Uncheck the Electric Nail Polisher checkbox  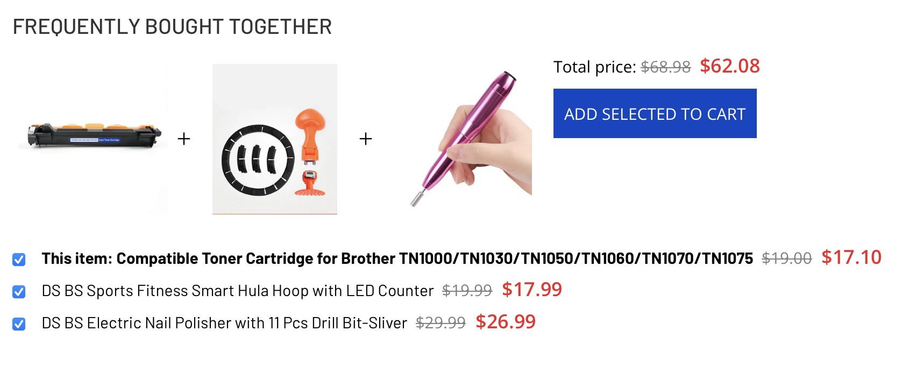click(x=19, y=324)
